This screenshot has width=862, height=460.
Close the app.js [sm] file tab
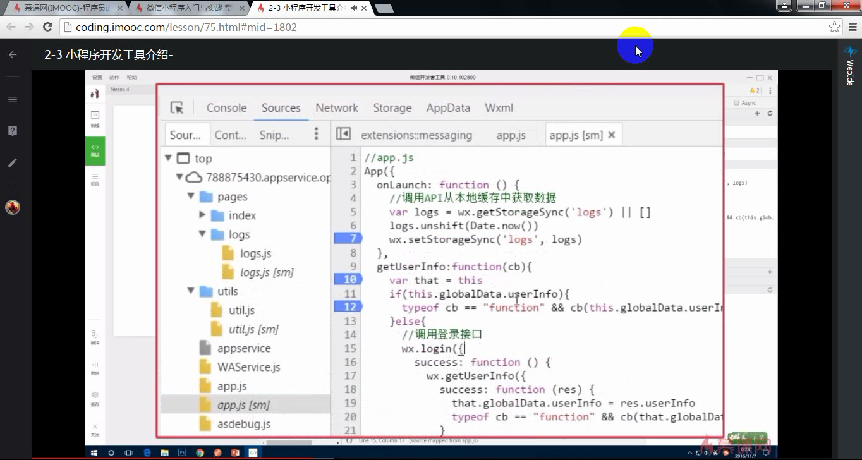611,135
